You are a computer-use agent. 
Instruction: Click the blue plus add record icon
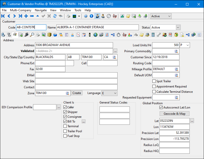tap(26, 16)
